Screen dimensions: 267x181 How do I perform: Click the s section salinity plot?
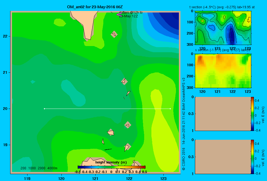(223, 71)
